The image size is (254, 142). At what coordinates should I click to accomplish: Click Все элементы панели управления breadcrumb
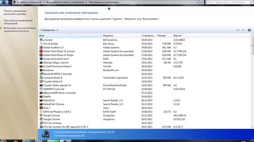point(65,2)
